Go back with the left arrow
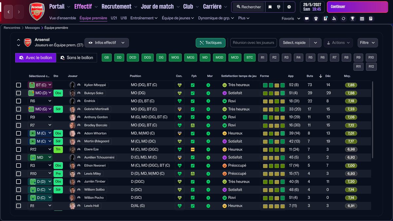This screenshot has height=221, width=393. coord(8,12)
